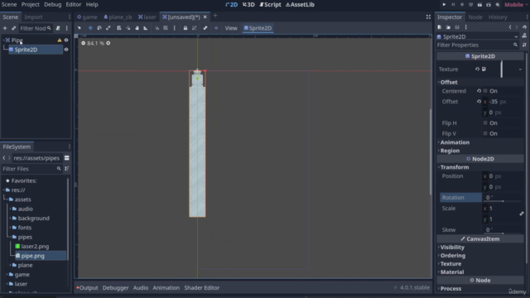Switch to the Node dock tab
The width and height of the screenshot is (530, 298).
[x=475, y=17]
